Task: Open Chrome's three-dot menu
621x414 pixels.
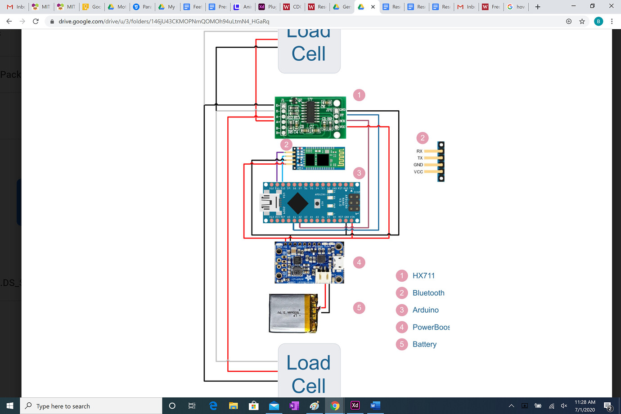Action: click(x=612, y=21)
